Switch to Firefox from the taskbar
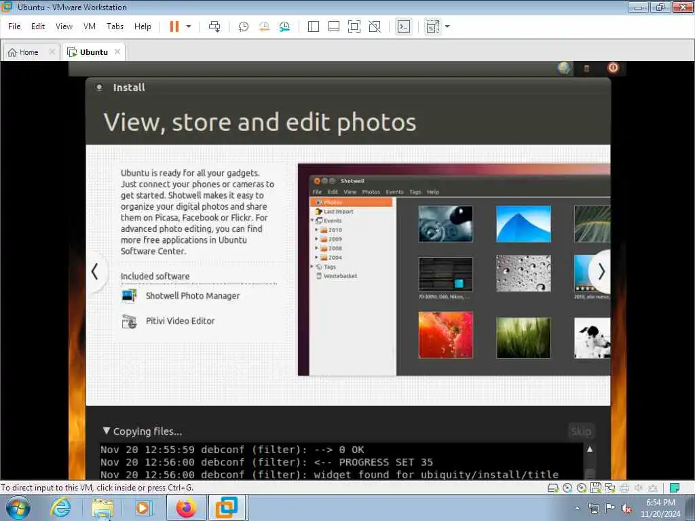 [186, 507]
